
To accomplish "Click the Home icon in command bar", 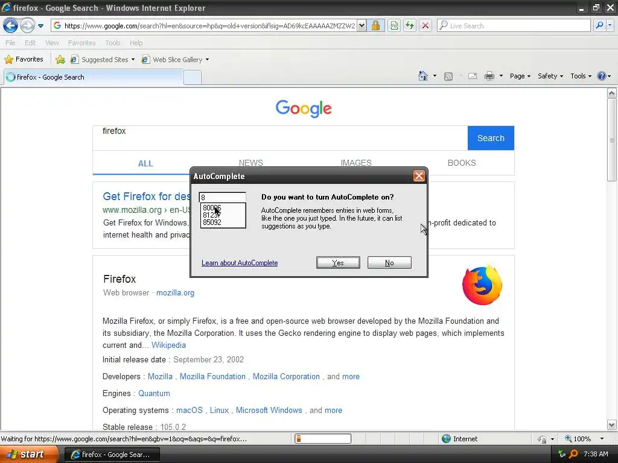I will [423, 76].
